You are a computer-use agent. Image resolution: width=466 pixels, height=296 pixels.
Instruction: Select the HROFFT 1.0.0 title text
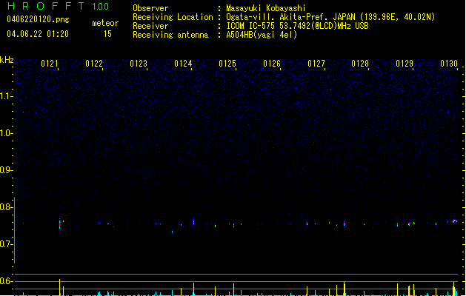(59, 6)
